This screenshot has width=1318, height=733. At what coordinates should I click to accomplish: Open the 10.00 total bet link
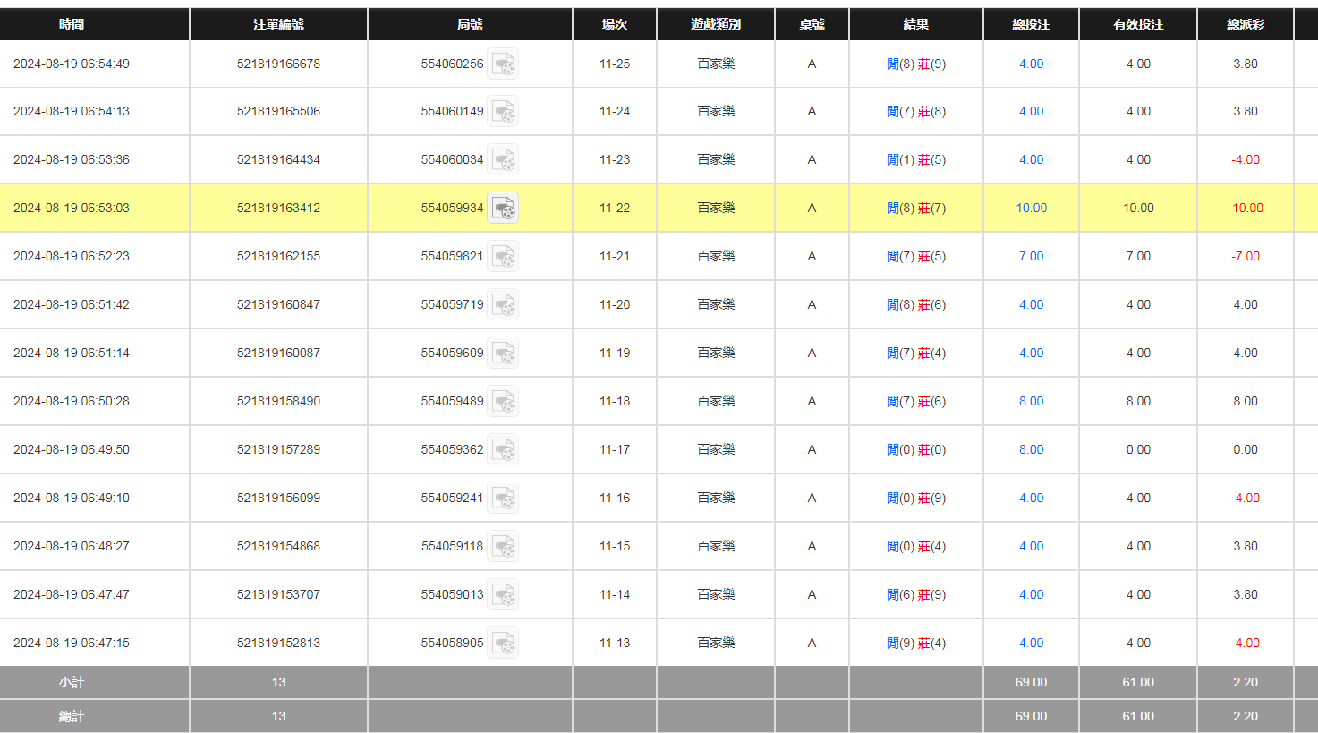coord(1031,208)
